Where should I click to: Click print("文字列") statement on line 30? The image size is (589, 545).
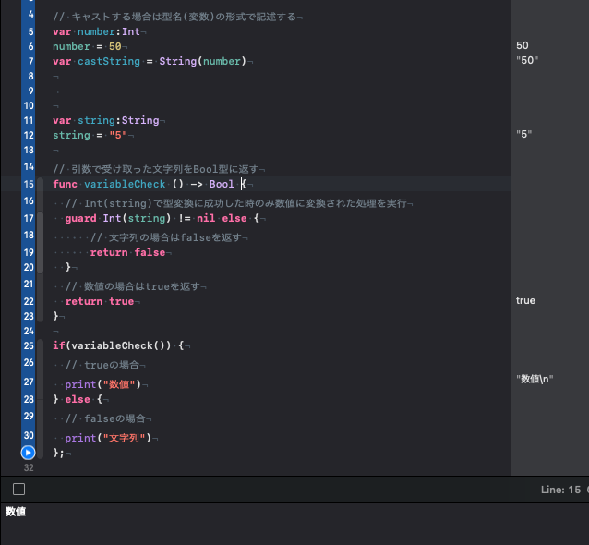coord(108,438)
